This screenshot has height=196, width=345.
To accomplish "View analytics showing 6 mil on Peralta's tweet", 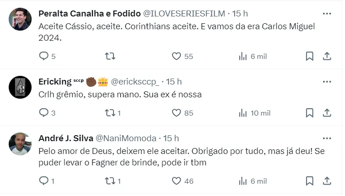I will [x=243, y=56].
